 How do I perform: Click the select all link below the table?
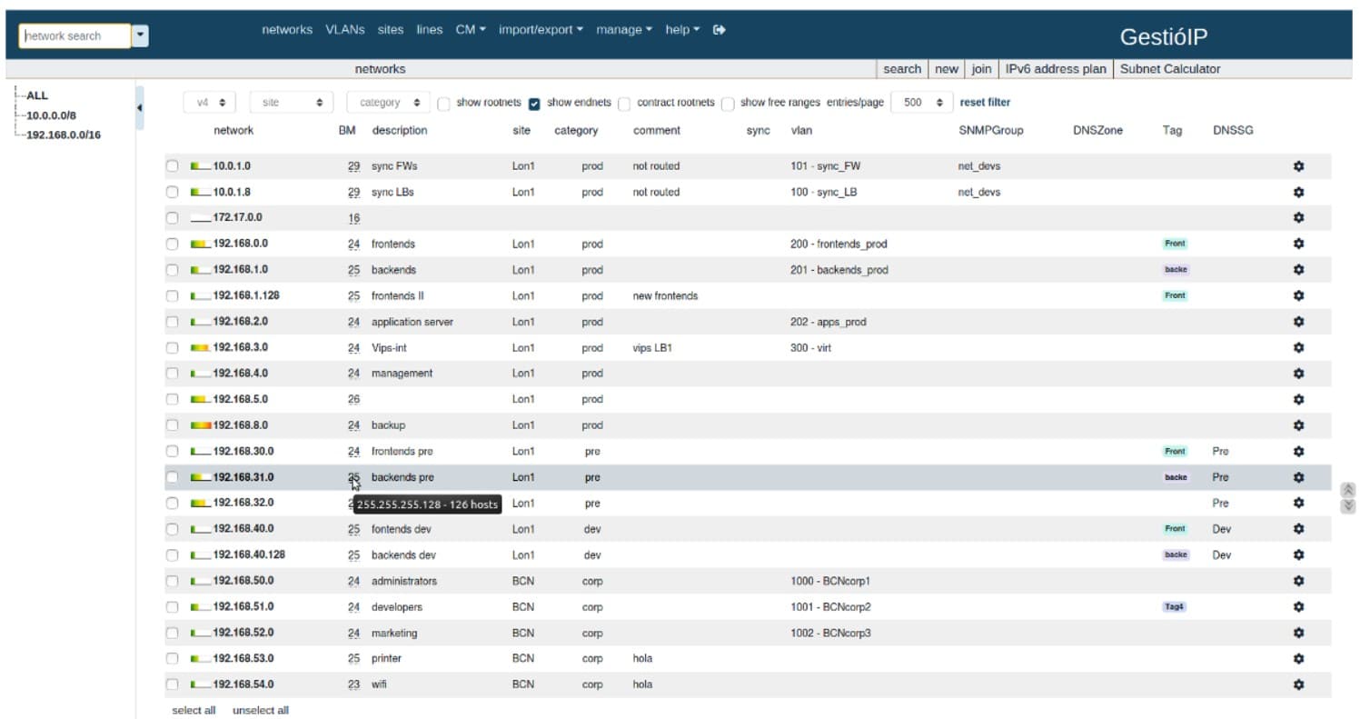193,710
